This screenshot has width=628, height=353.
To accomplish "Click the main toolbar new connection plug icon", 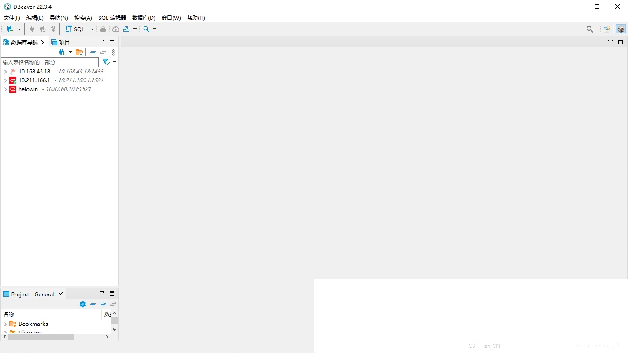I will click(9, 29).
